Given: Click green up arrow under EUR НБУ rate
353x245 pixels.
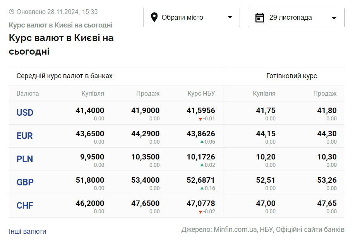Looking at the screenshot, I should (x=202, y=142).
